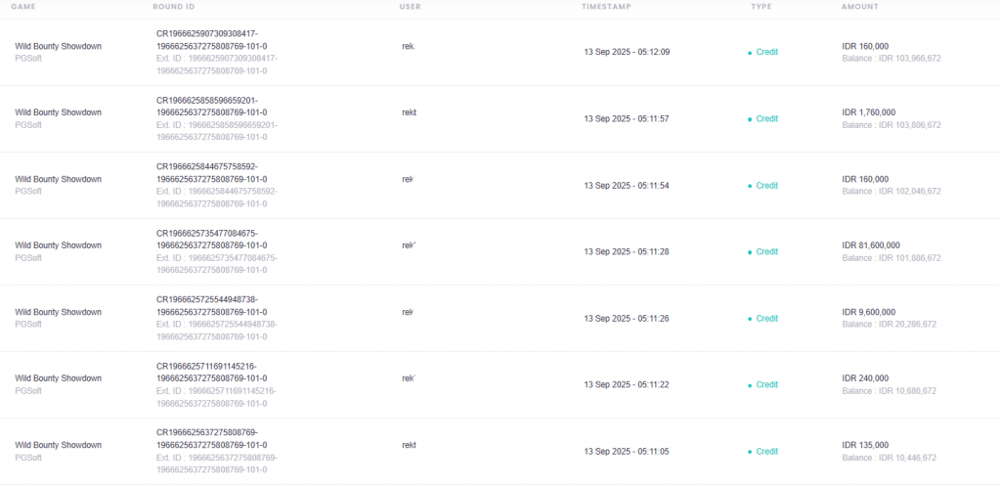1001x486 pixels.
Task: Click the TIMESTAMP column header
Action: 606,7
